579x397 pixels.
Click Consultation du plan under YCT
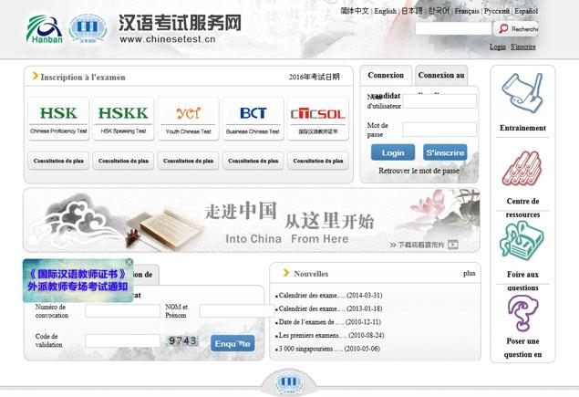point(189,161)
